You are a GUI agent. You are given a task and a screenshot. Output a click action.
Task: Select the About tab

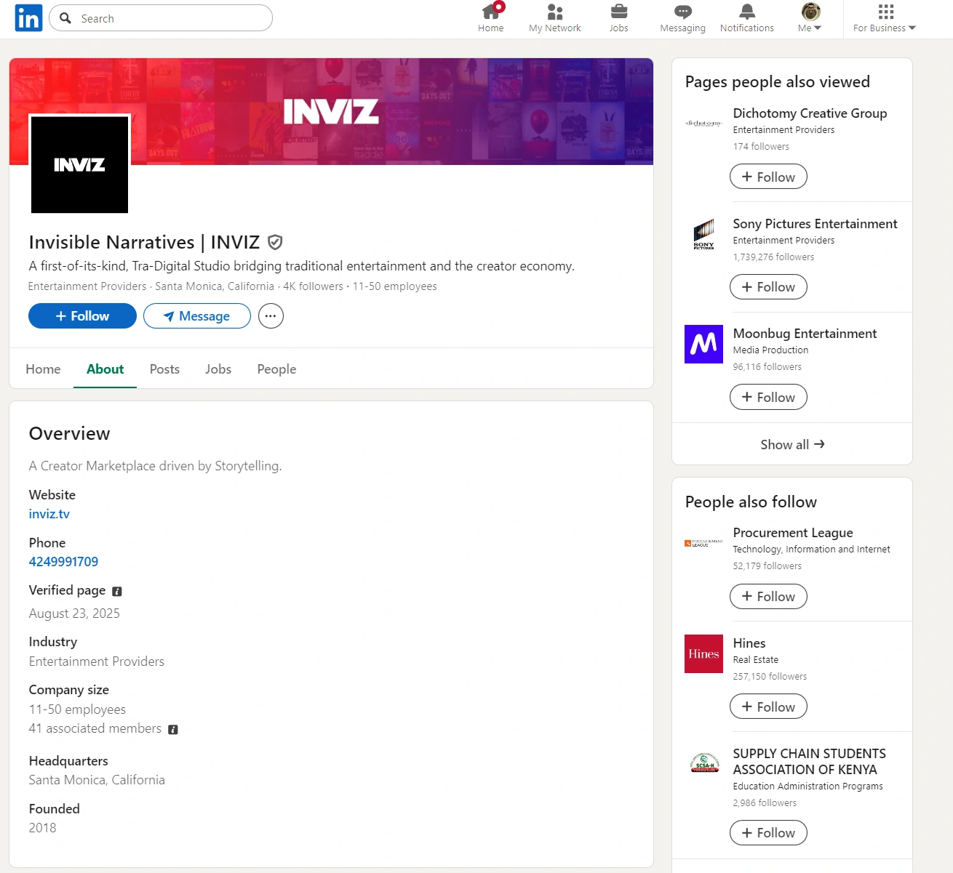(x=105, y=369)
